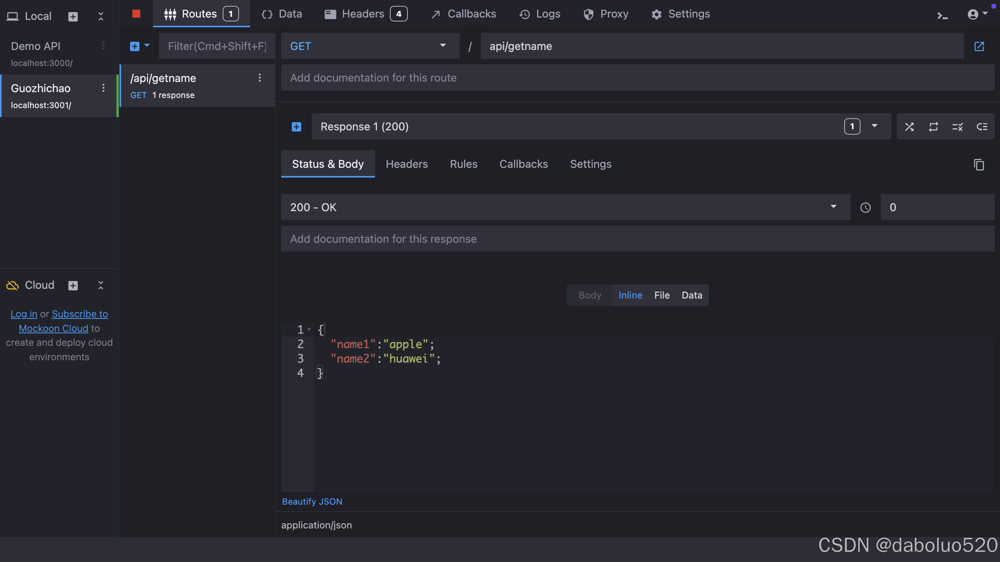Click the add cloud environment plus icon
Image resolution: width=1000 pixels, height=562 pixels.
[x=73, y=285]
